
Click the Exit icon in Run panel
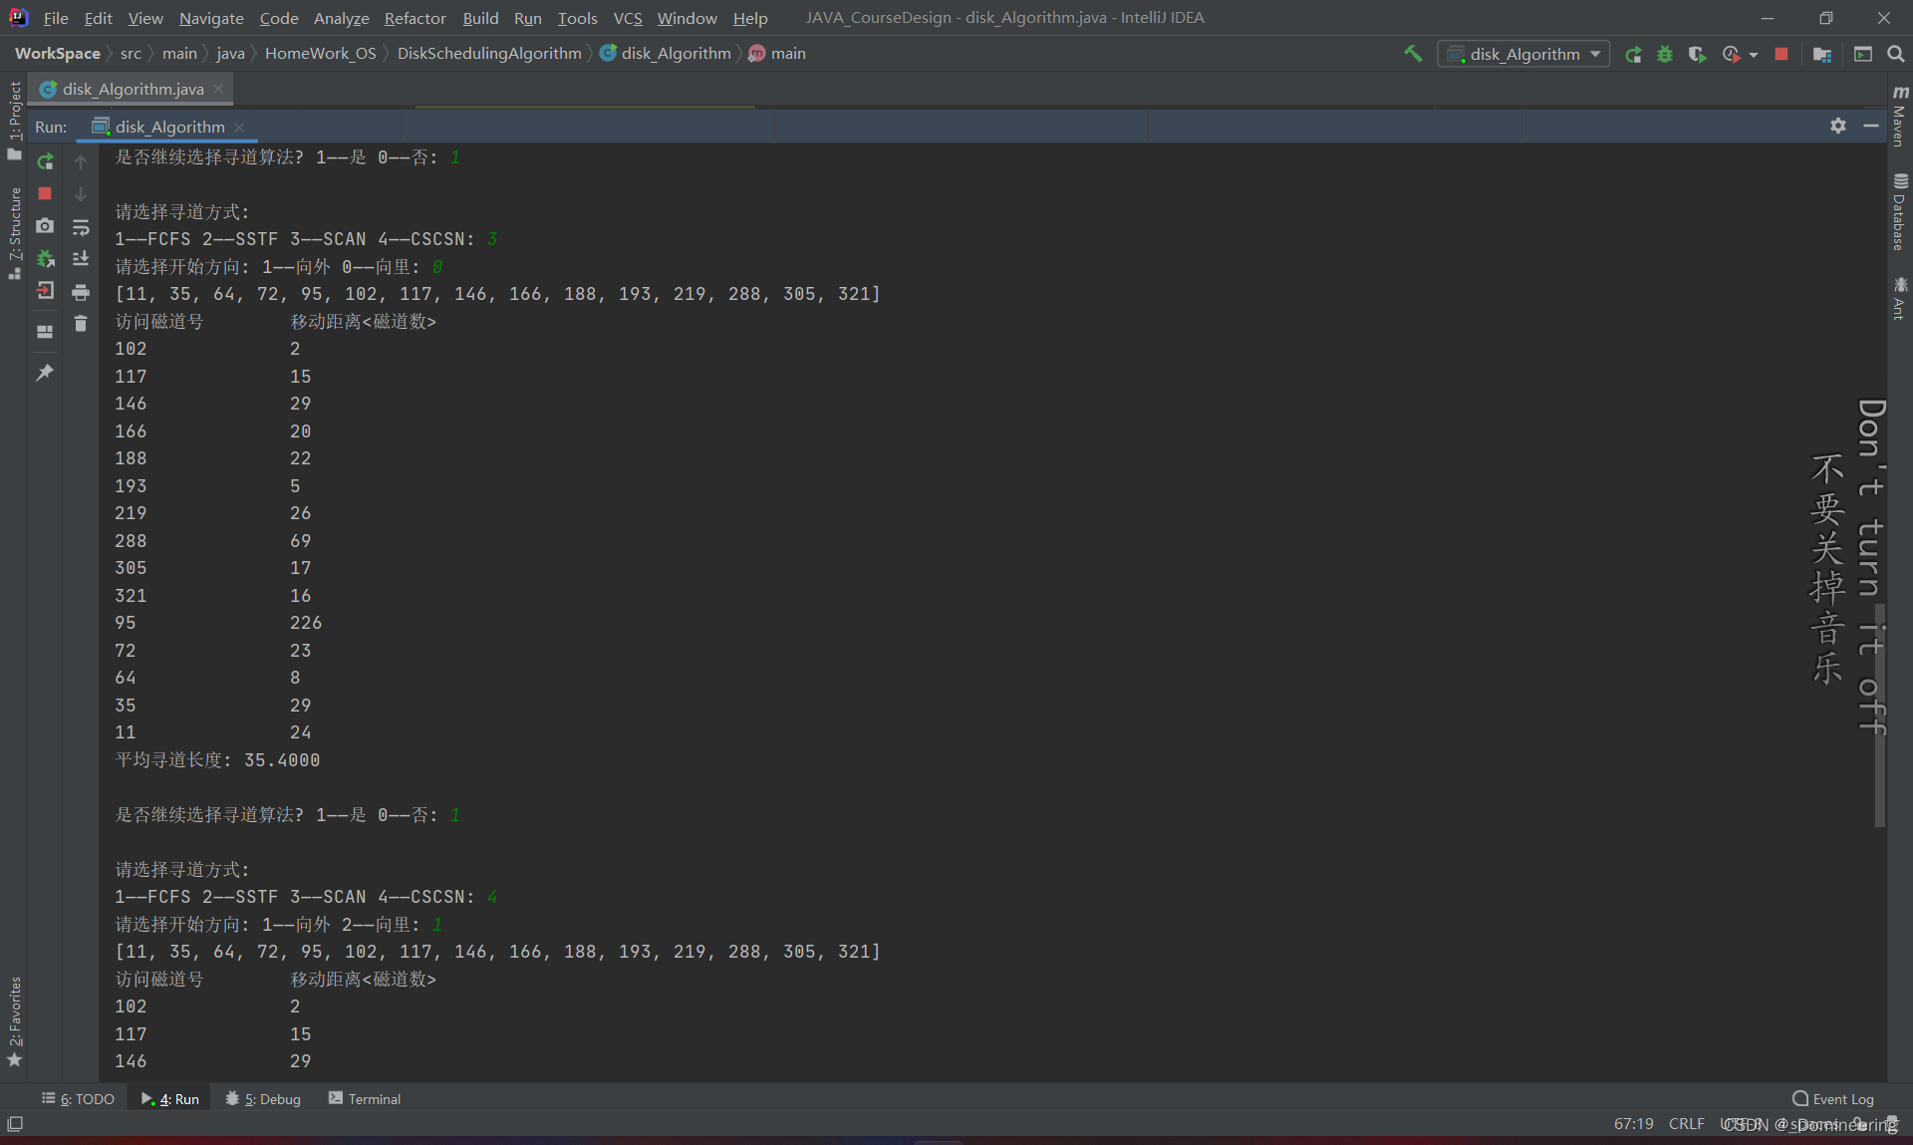[45, 291]
